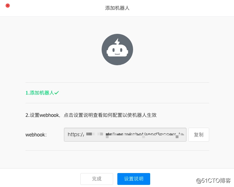Click the dialog title 添加机器人
The width and height of the screenshot is (234, 187).
(x=117, y=8)
